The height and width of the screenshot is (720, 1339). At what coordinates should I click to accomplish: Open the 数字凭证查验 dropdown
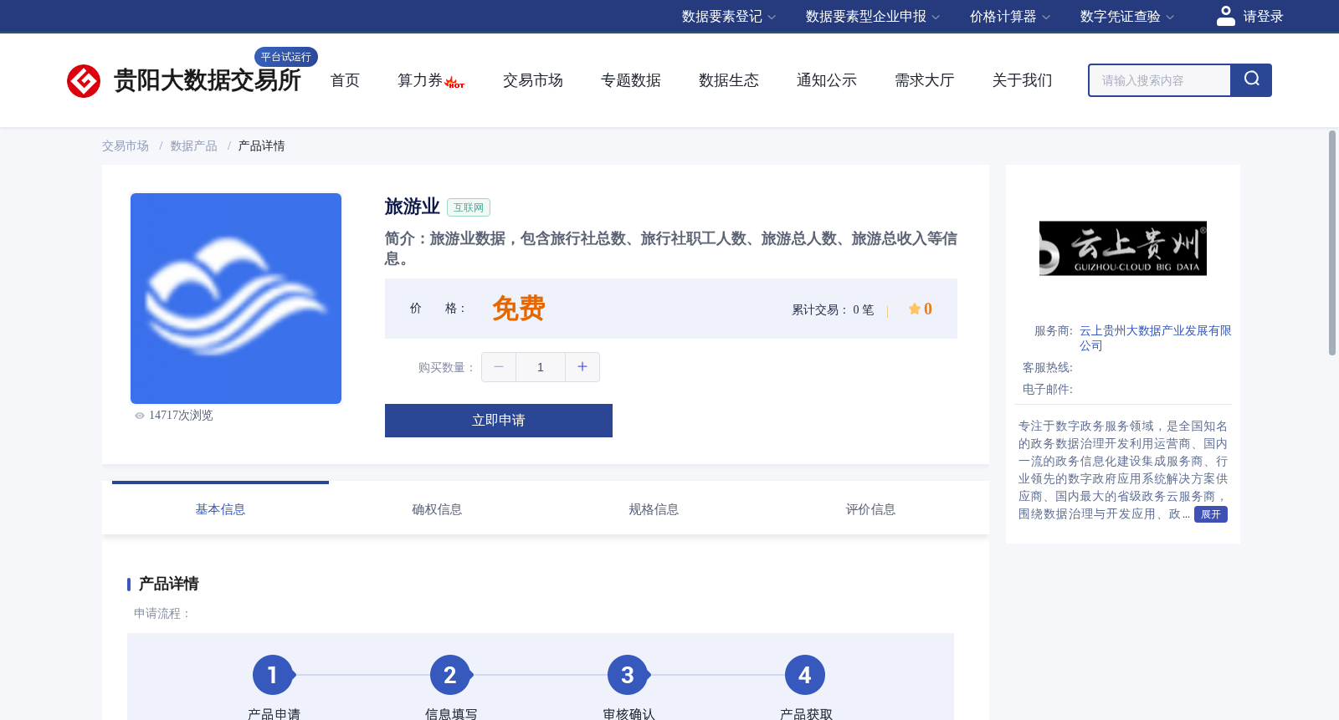tap(1127, 17)
